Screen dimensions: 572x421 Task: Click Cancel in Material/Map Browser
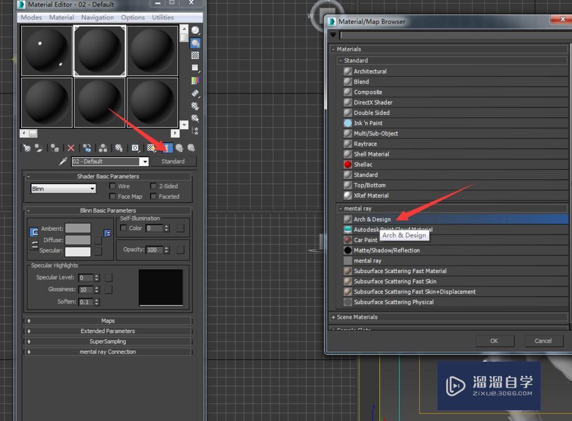[543, 341]
